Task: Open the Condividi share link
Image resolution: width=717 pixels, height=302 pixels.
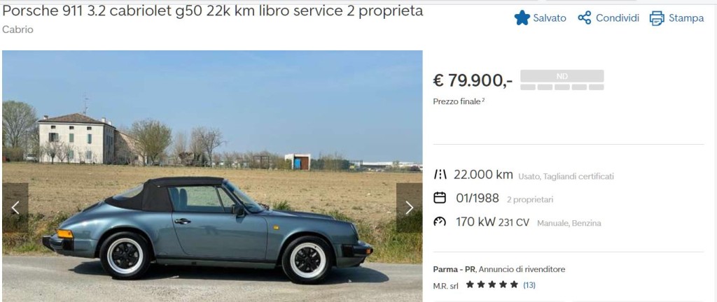Action: point(618,18)
